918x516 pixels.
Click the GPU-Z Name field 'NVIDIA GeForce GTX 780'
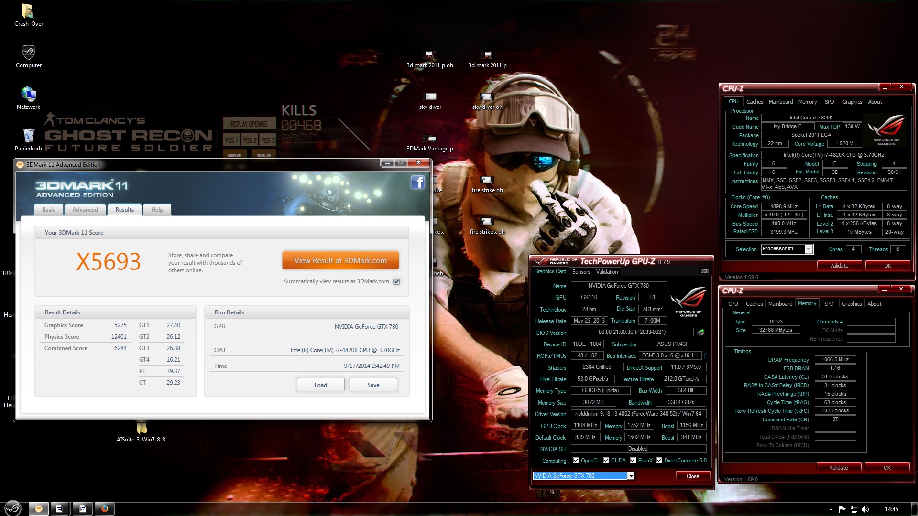(x=618, y=286)
